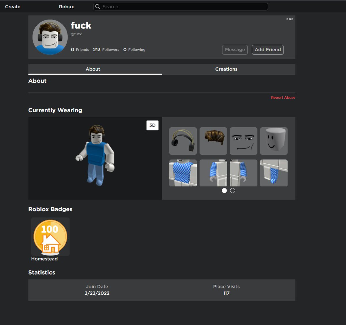Click the Place Visits 117 value
346x325 pixels.
(x=226, y=293)
